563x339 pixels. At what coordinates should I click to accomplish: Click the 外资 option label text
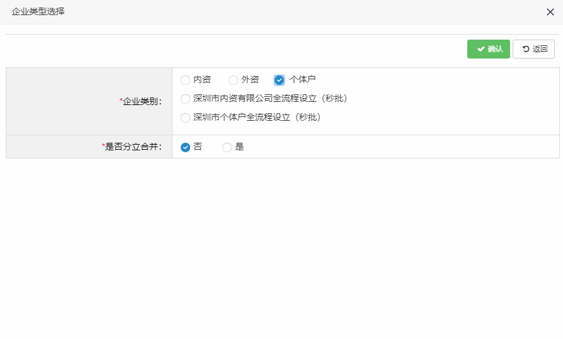(250, 80)
